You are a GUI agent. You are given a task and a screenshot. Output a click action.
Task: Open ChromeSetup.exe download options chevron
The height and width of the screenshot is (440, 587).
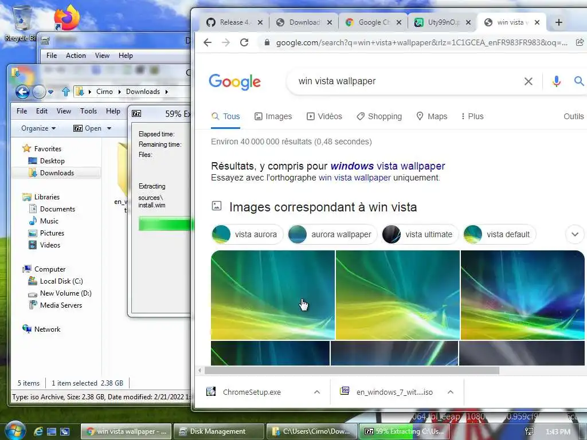[x=316, y=392]
